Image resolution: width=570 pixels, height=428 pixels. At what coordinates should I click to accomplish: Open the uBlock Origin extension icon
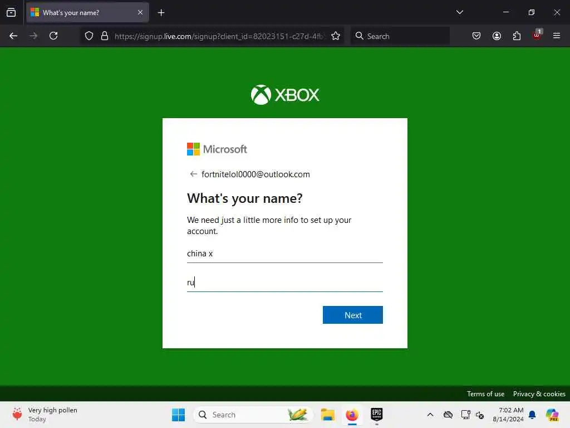click(x=537, y=35)
